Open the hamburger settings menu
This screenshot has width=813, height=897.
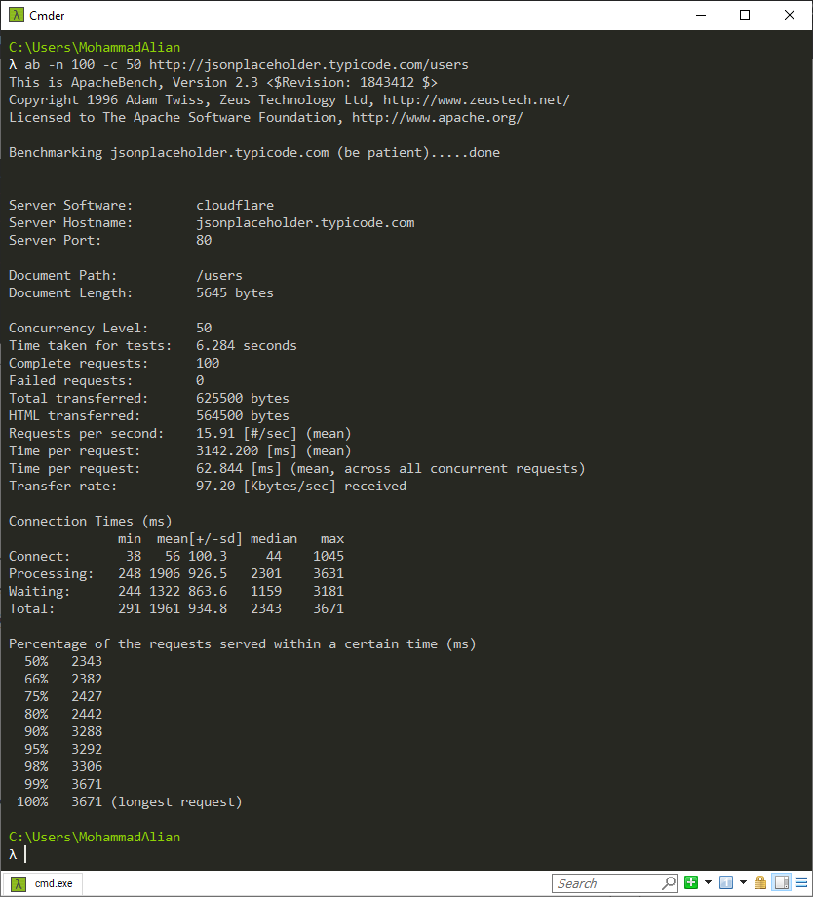(799, 883)
